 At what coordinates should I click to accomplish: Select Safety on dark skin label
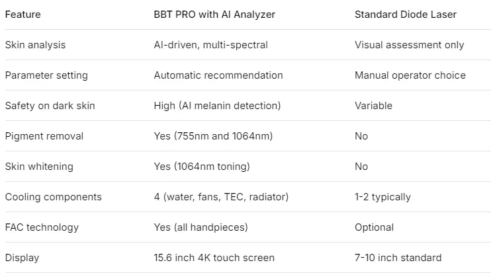(x=50, y=106)
